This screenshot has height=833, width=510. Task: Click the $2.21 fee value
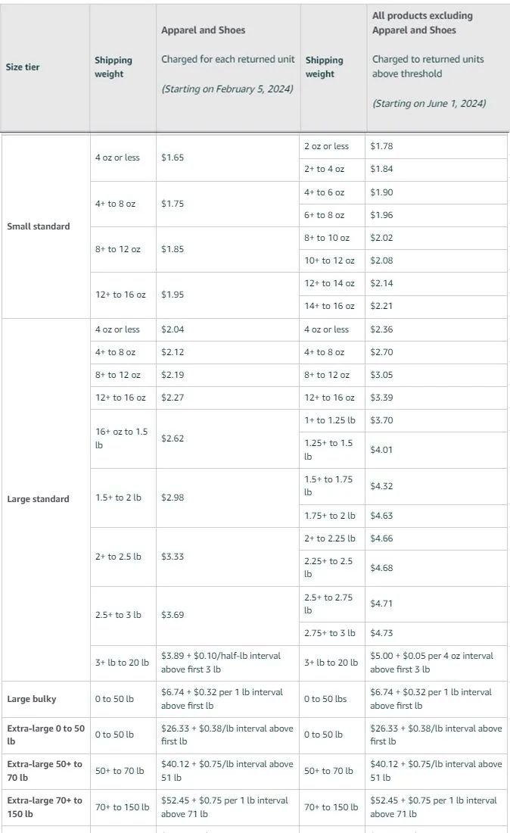[x=381, y=306]
